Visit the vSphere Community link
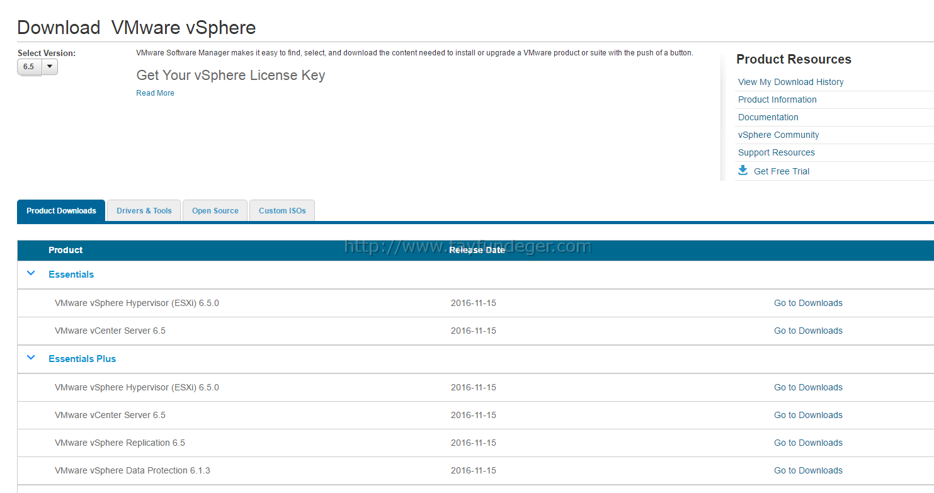The width and height of the screenshot is (934, 493). (778, 135)
